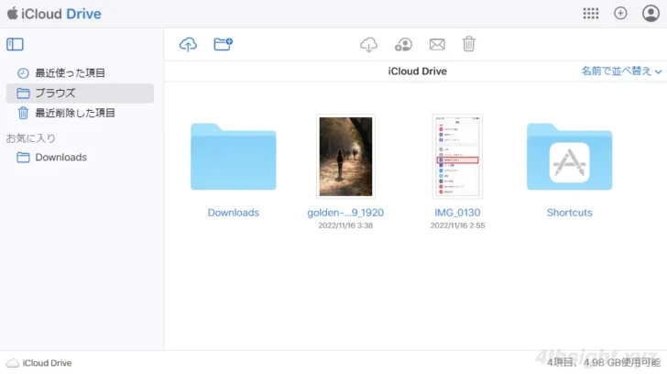This screenshot has height=374, width=667.
Task: Click the 2022/11/16 3:38 date text
Action: 345,225
